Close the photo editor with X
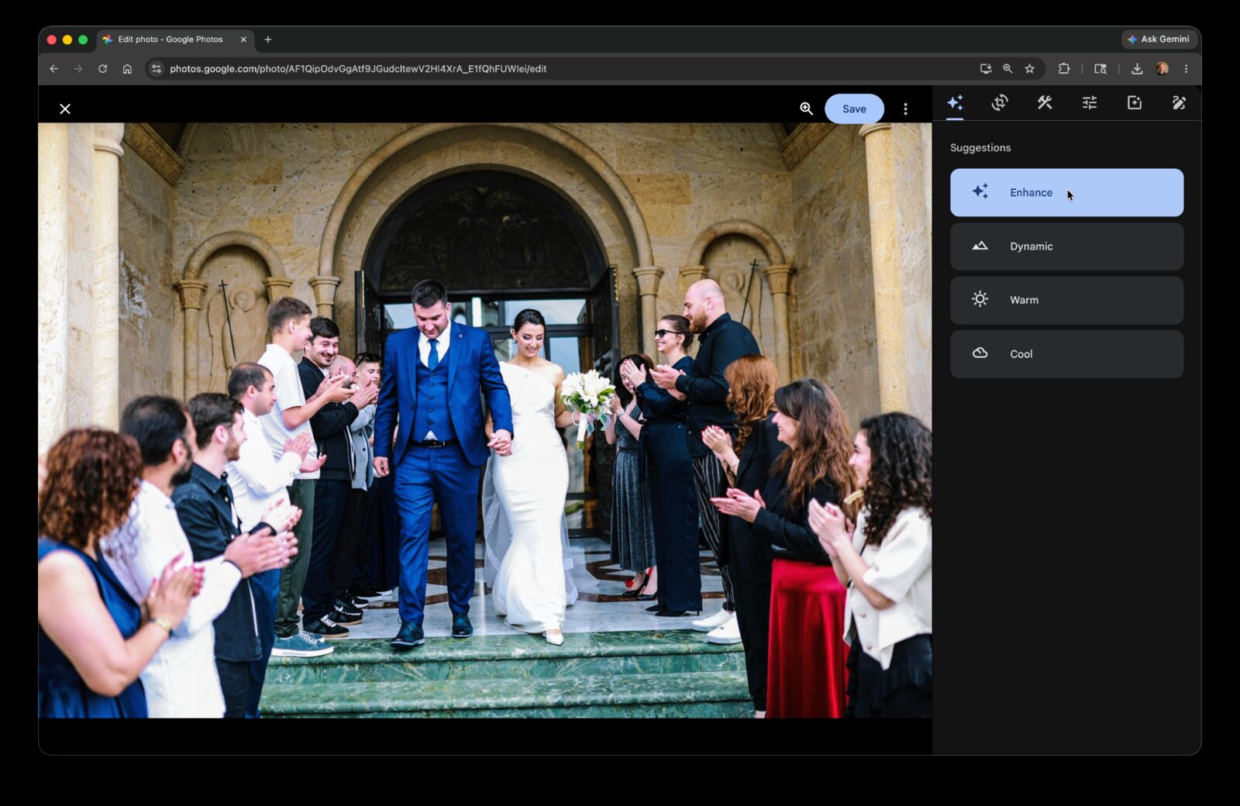This screenshot has width=1240, height=806. click(x=65, y=108)
